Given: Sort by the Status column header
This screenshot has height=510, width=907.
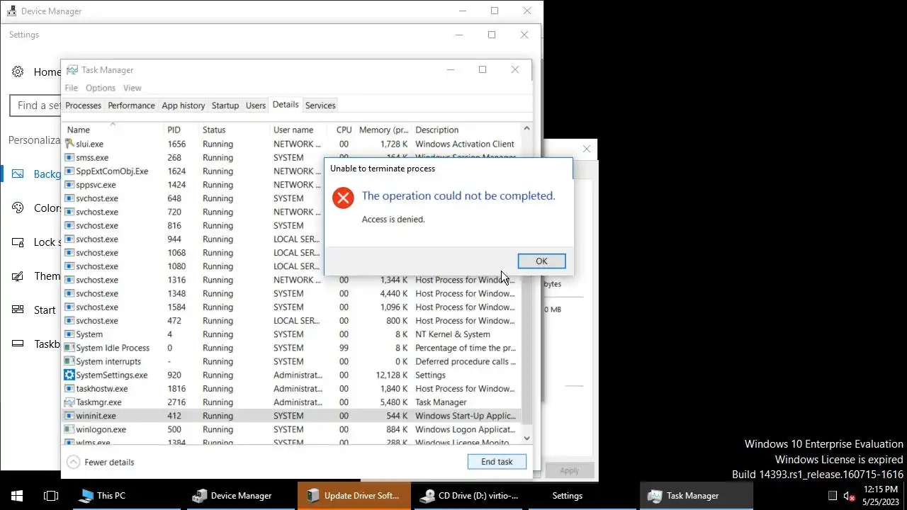Looking at the screenshot, I should (x=235, y=130).
